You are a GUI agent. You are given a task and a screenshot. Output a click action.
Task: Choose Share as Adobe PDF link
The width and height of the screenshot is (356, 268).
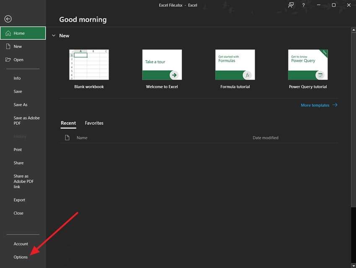point(23,181)
